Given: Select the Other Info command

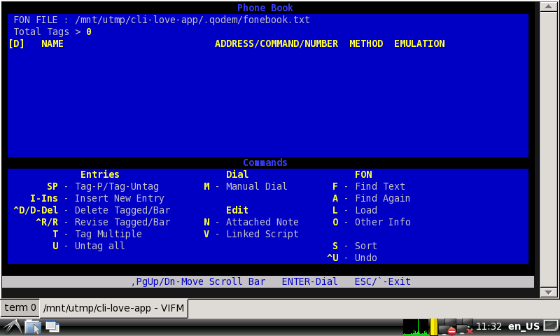Looking at the screenshot, I should pos(372,222).
